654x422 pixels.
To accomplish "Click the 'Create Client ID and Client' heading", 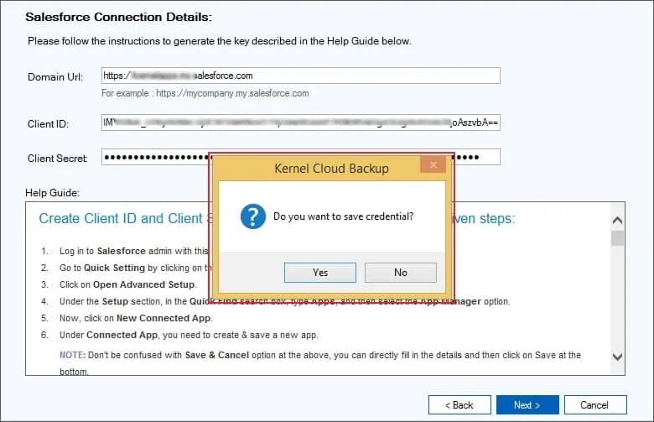I will (121, 218).
